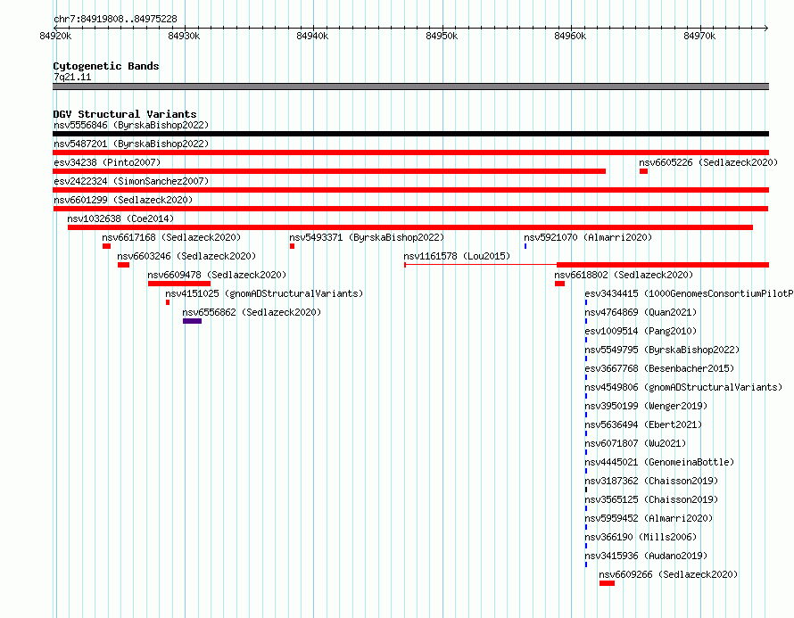Click the red nsv6601299 variant bar
This screenshot has width=794, height=618.
(x=410, y=209)
